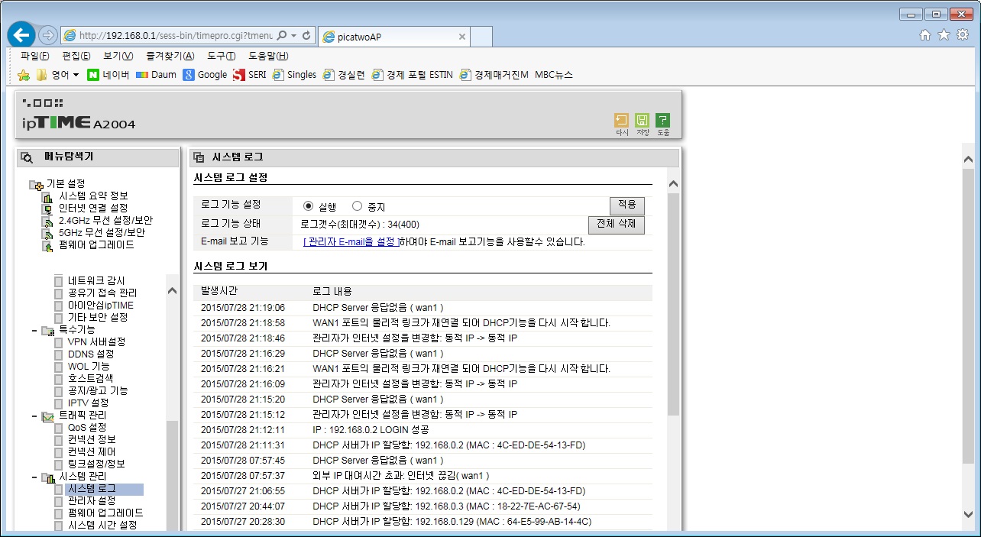
Task: Select the 실행 radio button
Action: click(309, 206)
